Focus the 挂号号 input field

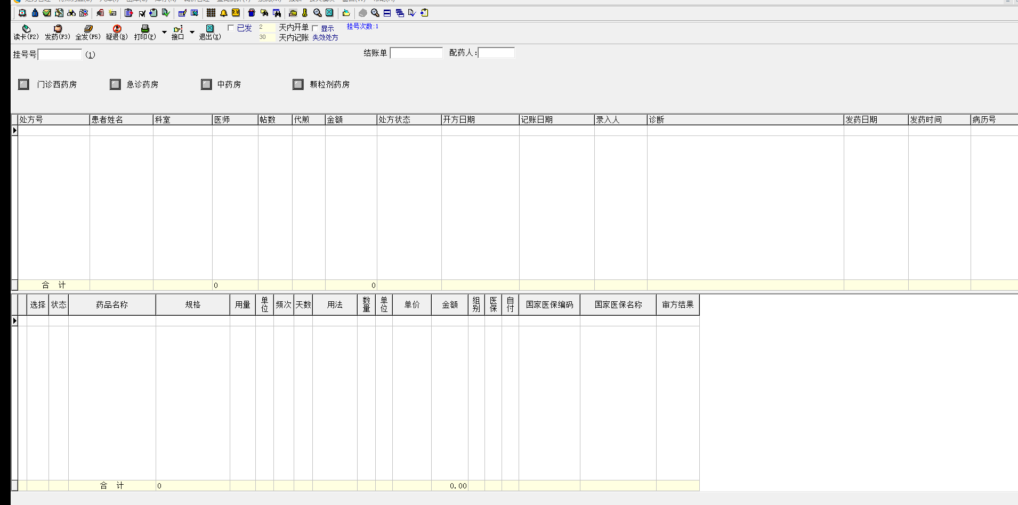click(x=60, y=54)
